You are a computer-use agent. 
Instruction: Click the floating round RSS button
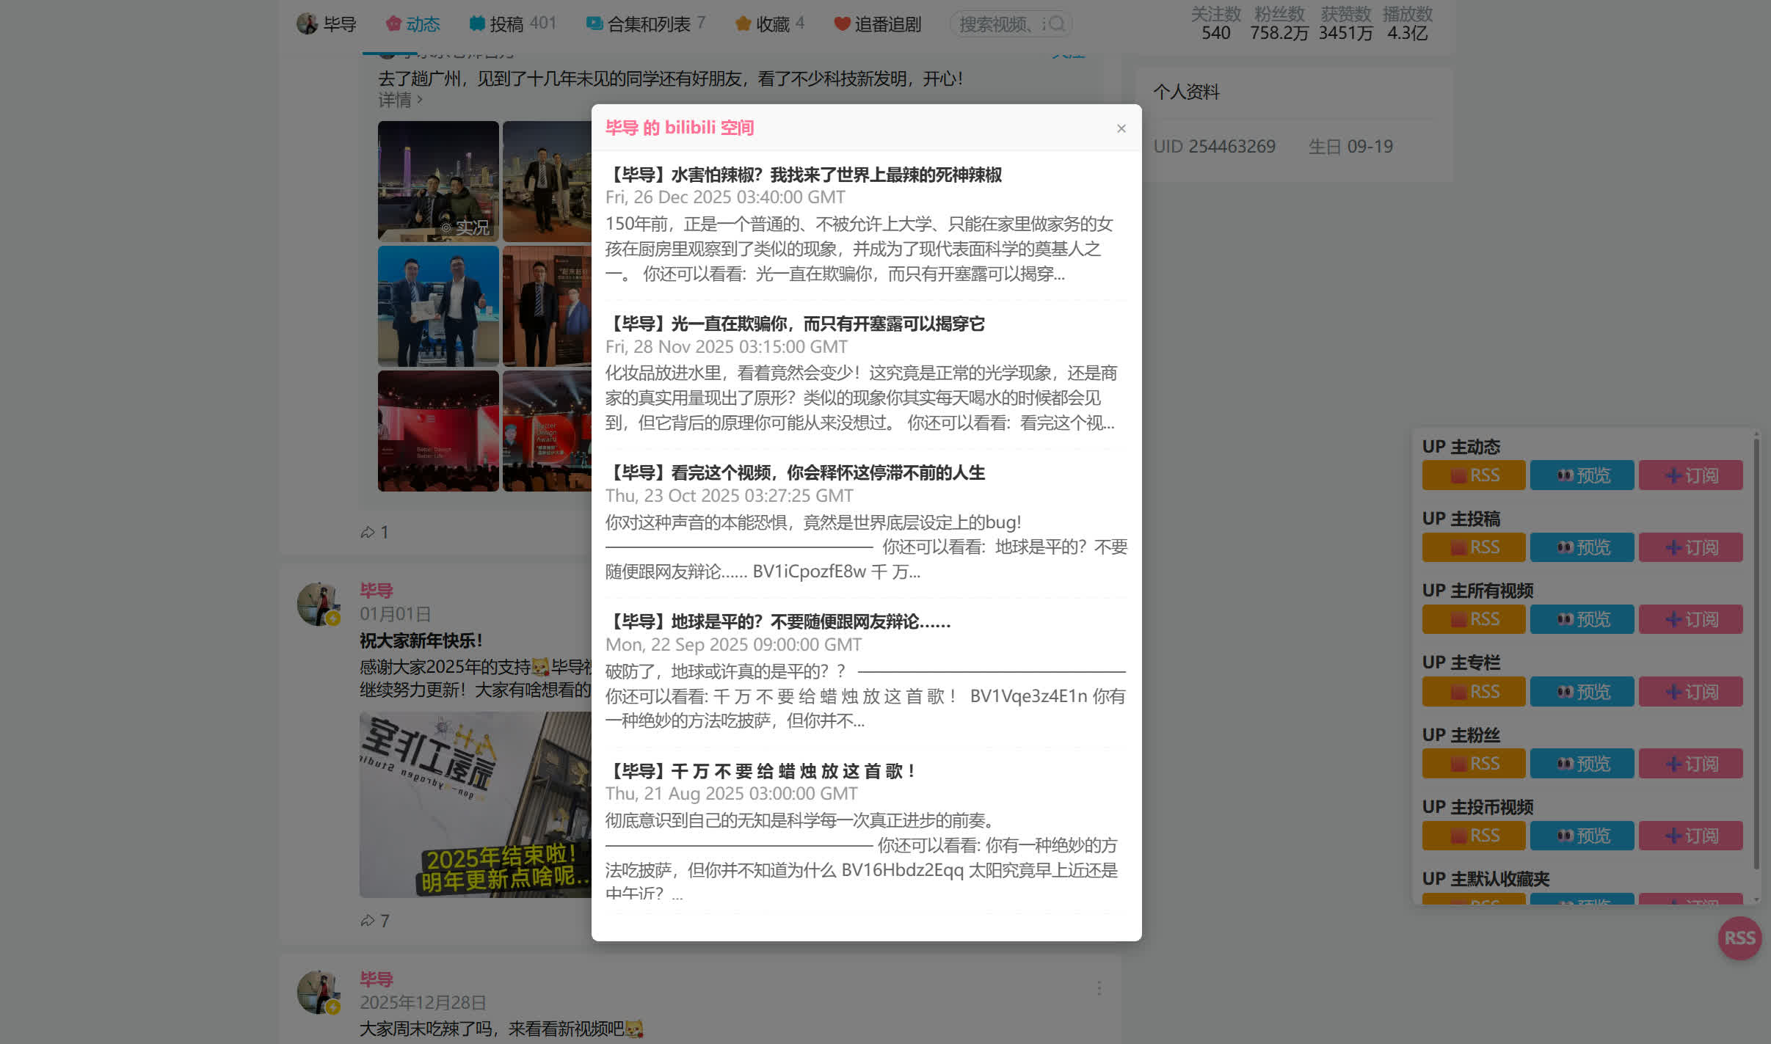(x=1739, y=938)
